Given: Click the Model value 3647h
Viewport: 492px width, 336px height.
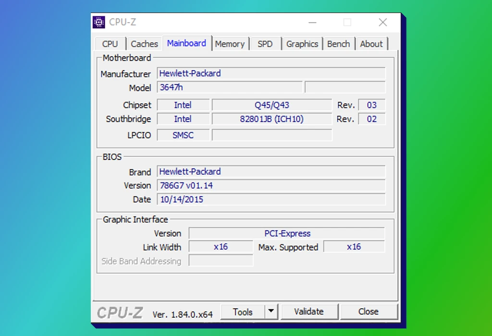Looking at the screenshot, I should (230, 87).
